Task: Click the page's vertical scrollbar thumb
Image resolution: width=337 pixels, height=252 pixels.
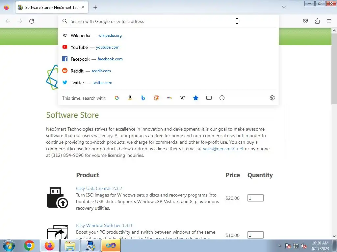Action: (x=334, y=69)
